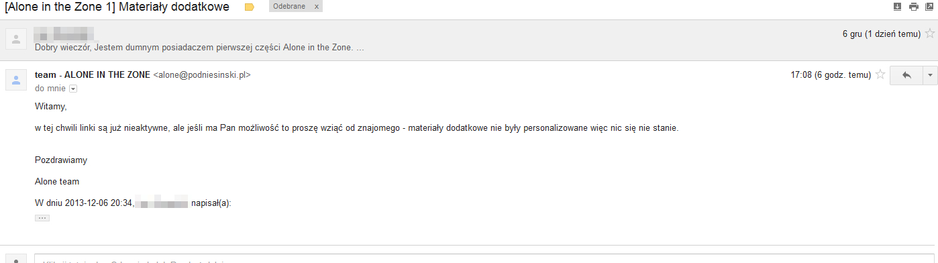Screen dimensions: 938x263
Task: Click sender name team - ALONE IN THE ZONE
Action: click(x=93, y=75)
